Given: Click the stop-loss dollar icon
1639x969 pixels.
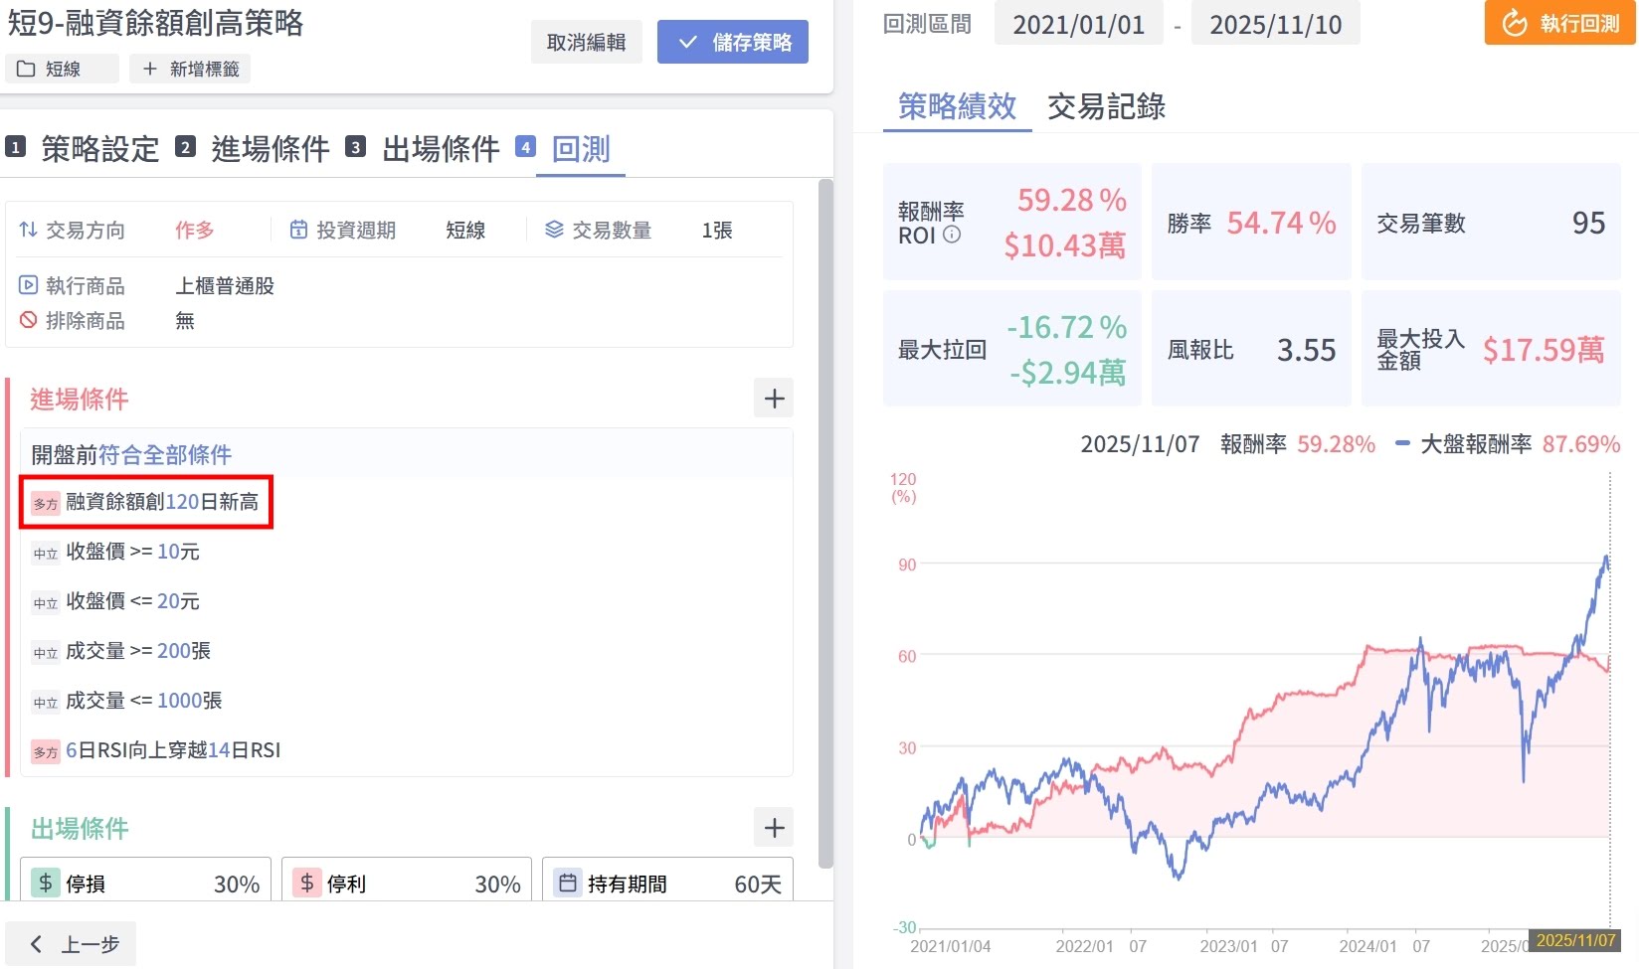Looking at the screenshot, I should pos(46,883).
